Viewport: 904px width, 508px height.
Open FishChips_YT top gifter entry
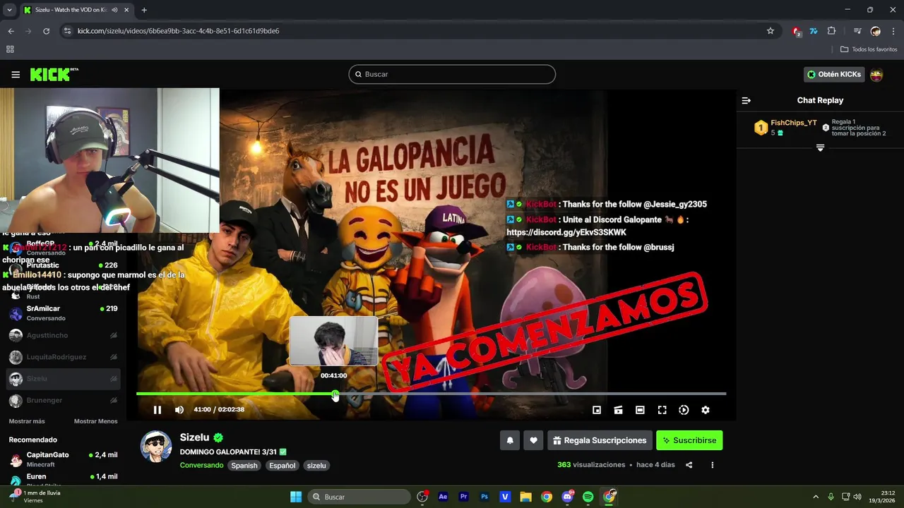[x=785, y=128]
